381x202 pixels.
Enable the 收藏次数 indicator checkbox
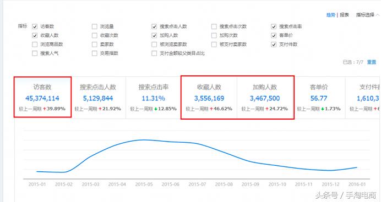click(x=95, y=35)
